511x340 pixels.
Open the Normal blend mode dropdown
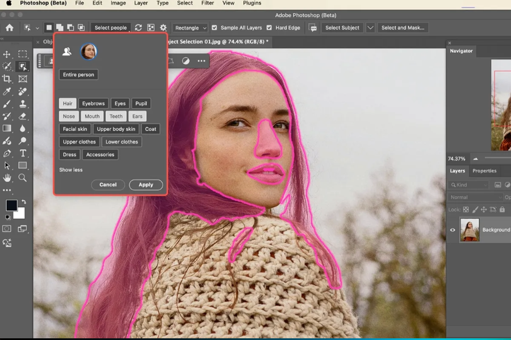pyautogui.click(x=475, y=197)
